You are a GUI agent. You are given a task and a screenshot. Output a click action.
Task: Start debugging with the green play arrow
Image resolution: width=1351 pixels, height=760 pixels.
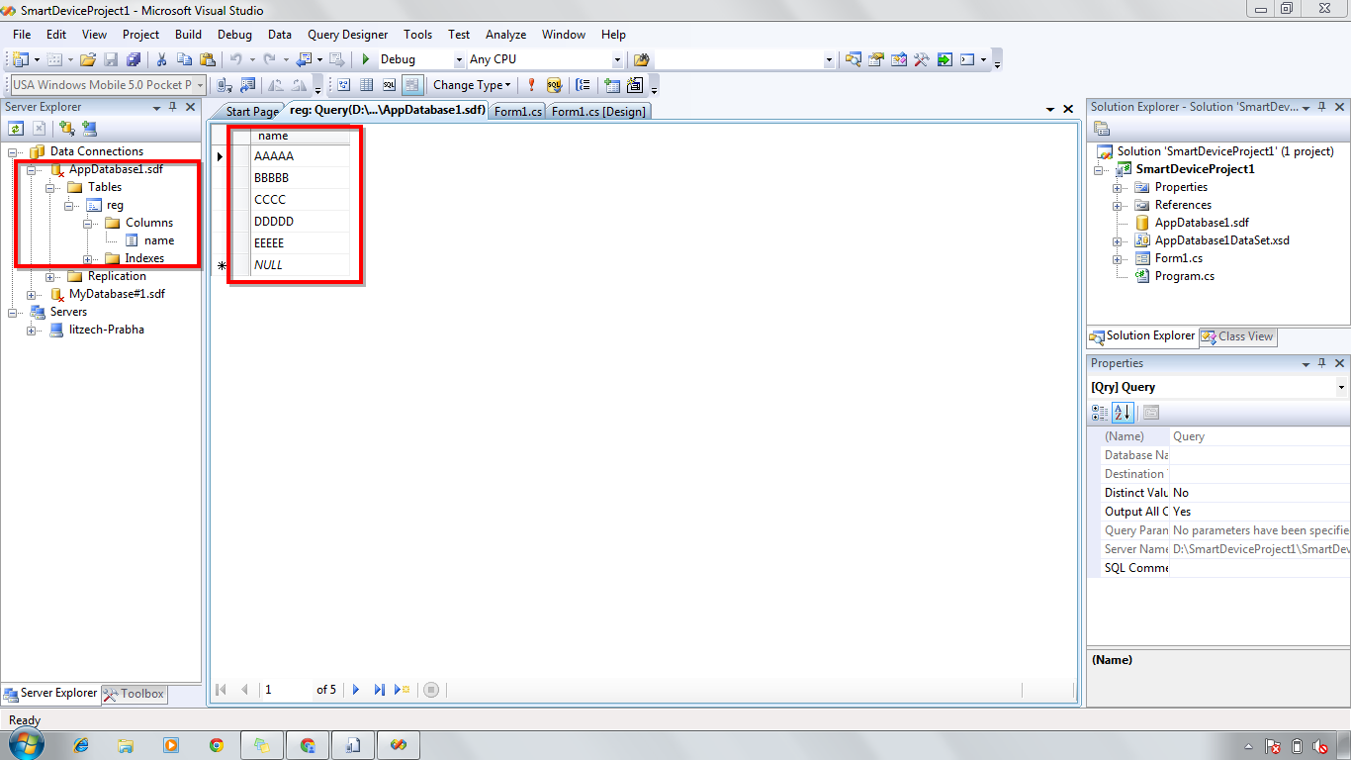pyautogui.click(x=366, y=59)
